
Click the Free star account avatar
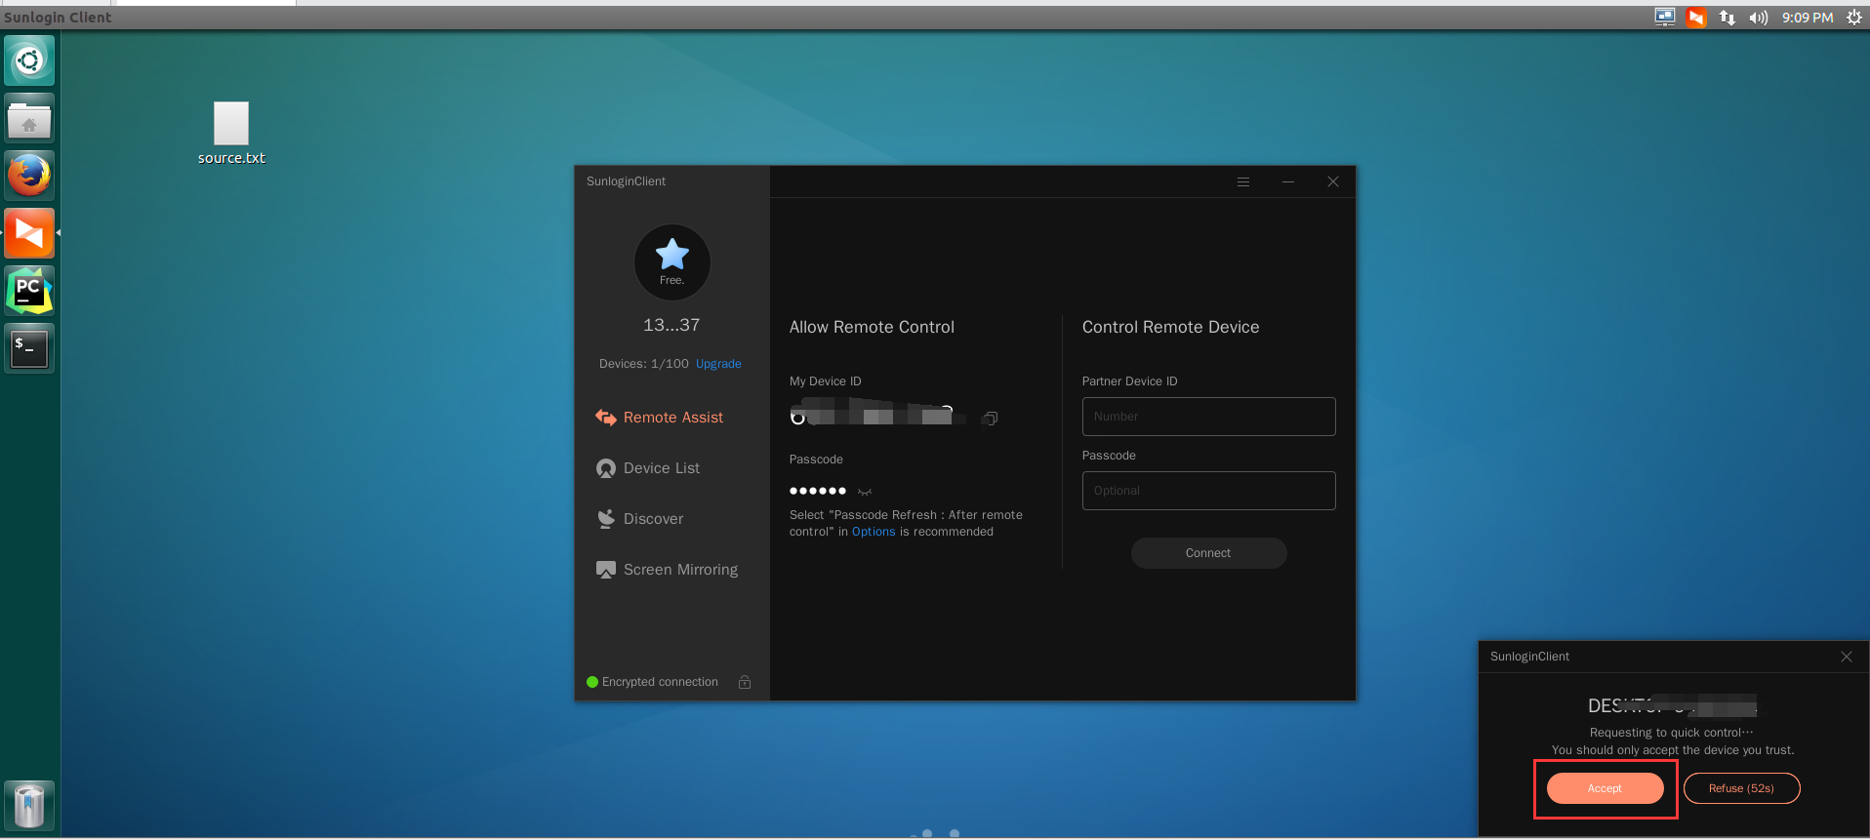click(x=671, y=262)
